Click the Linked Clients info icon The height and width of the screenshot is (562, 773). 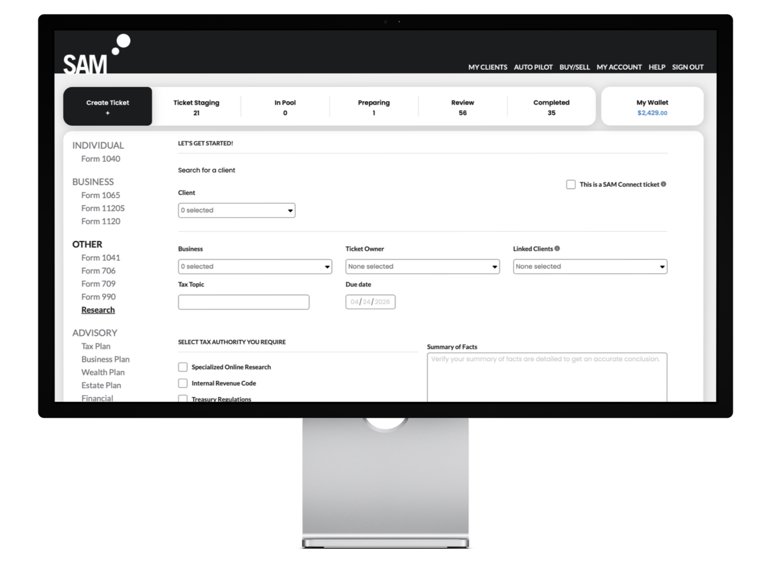pyautogui.click(x=557, y=248)
